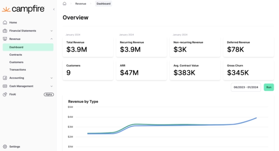This screenshot has width=279, height=151.
Task: Collapse the Revenue section chevron
Action: (51, 39)
